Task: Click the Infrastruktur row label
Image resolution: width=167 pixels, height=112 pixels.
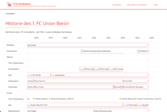Action: pyautogui.click(x=12, y=51)
